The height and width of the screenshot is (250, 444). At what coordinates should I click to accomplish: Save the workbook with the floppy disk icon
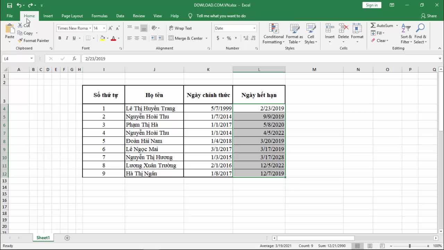click(9, 5)
